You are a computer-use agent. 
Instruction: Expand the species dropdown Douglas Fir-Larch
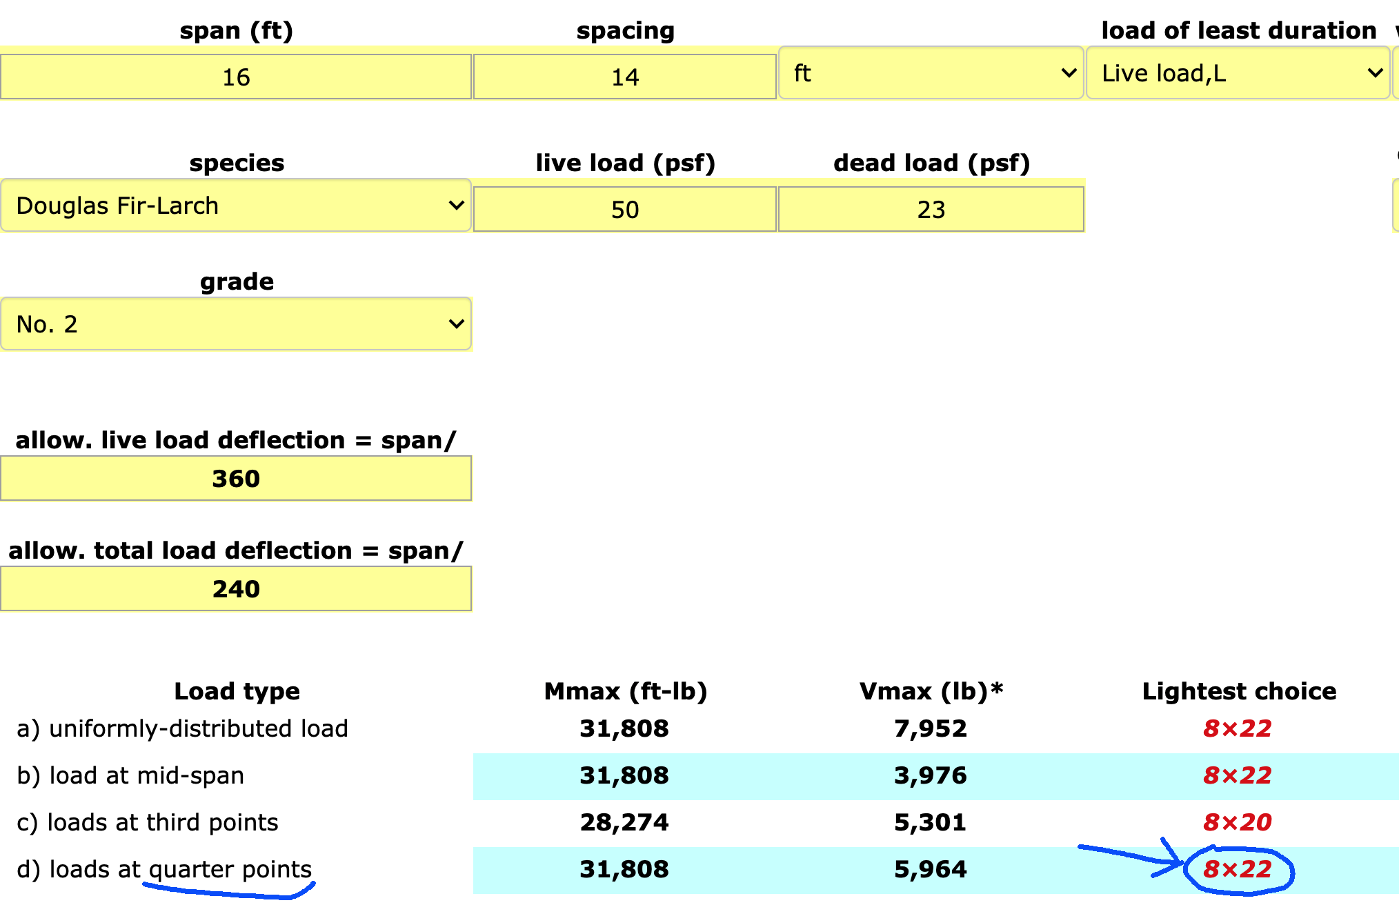[x=235, y=206]
